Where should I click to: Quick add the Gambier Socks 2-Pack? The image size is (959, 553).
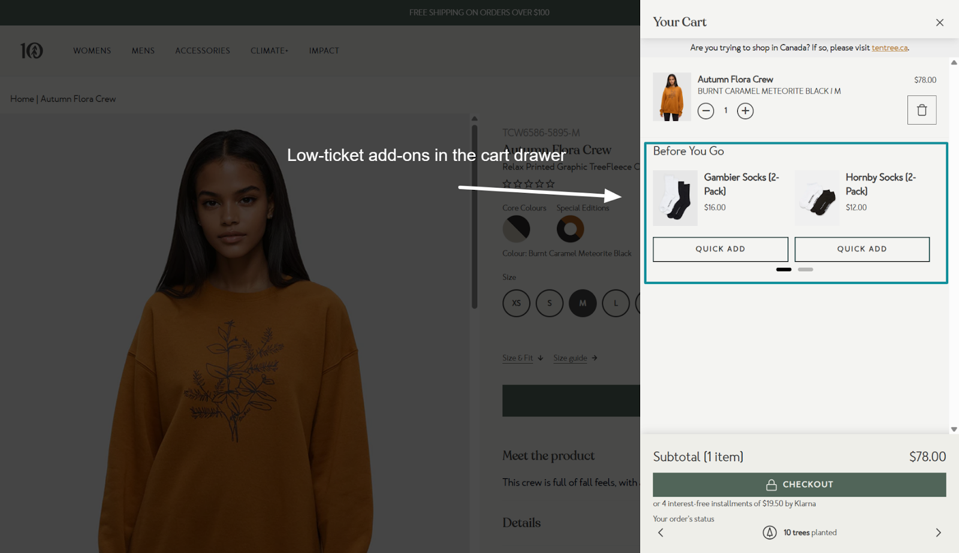(720, 249)
